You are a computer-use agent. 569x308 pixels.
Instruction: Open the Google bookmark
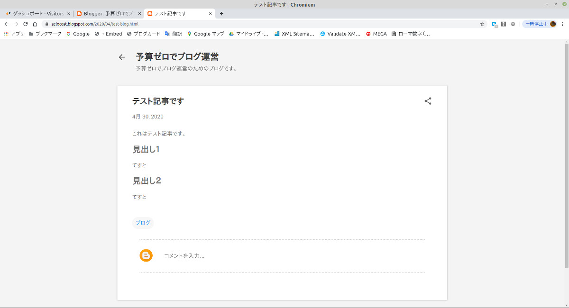click(78, 34)
